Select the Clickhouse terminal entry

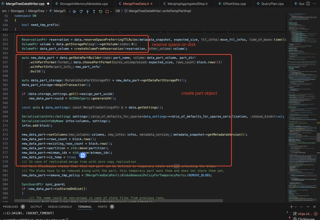[x=304, y=219]
